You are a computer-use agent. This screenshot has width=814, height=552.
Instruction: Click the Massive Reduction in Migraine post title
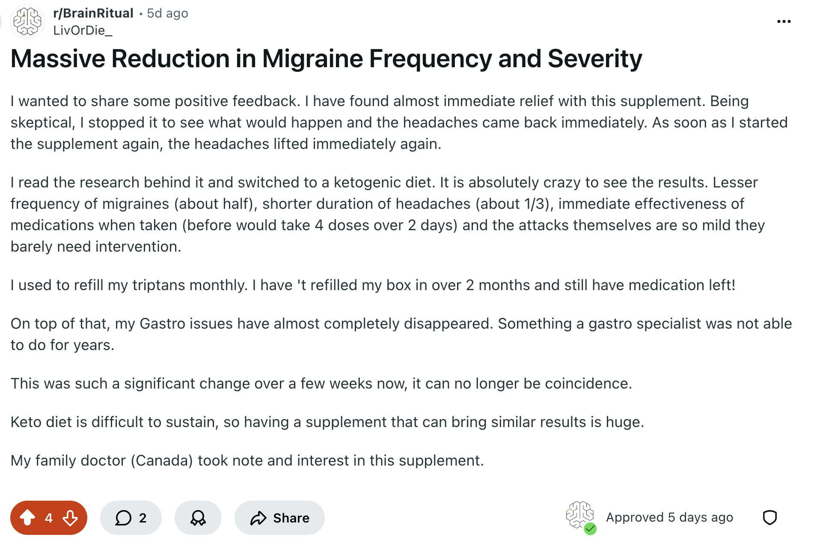(x=326, y=59)
